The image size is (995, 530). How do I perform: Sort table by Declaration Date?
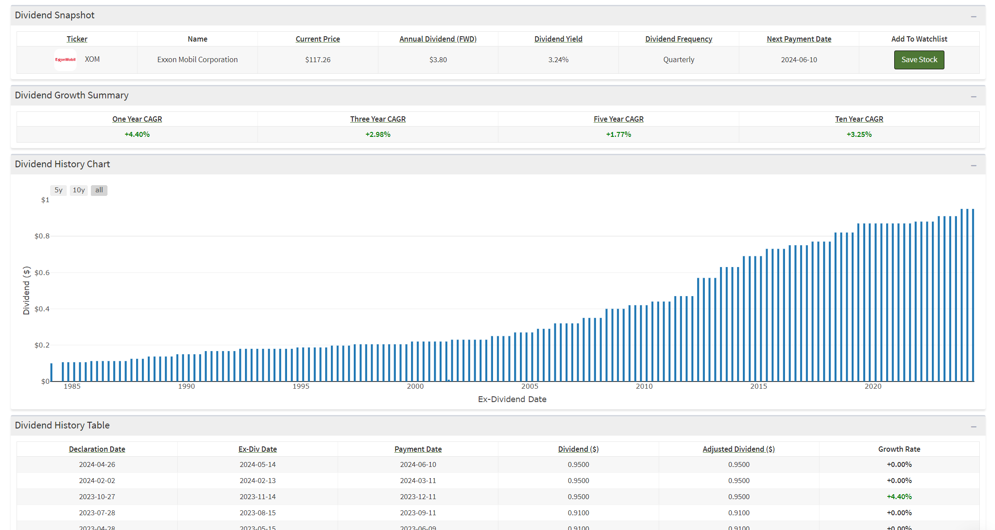[97, 449]
